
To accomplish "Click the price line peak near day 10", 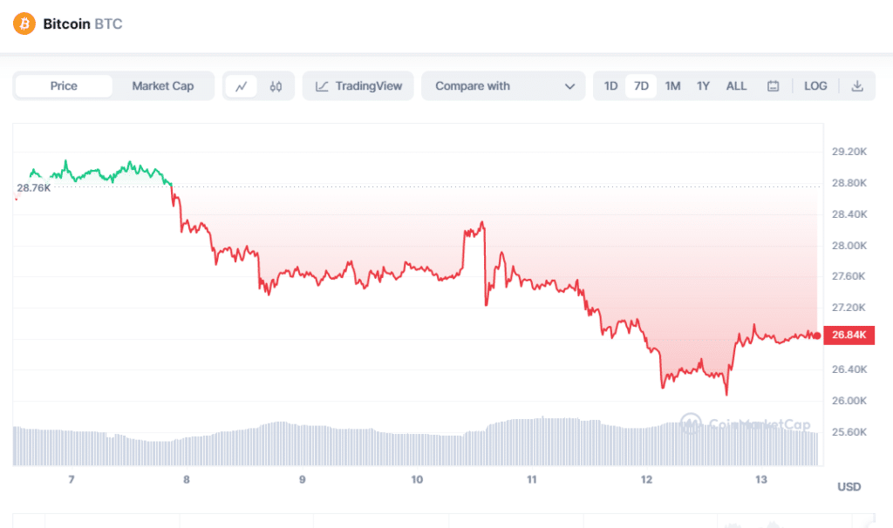I will point(481,223).
